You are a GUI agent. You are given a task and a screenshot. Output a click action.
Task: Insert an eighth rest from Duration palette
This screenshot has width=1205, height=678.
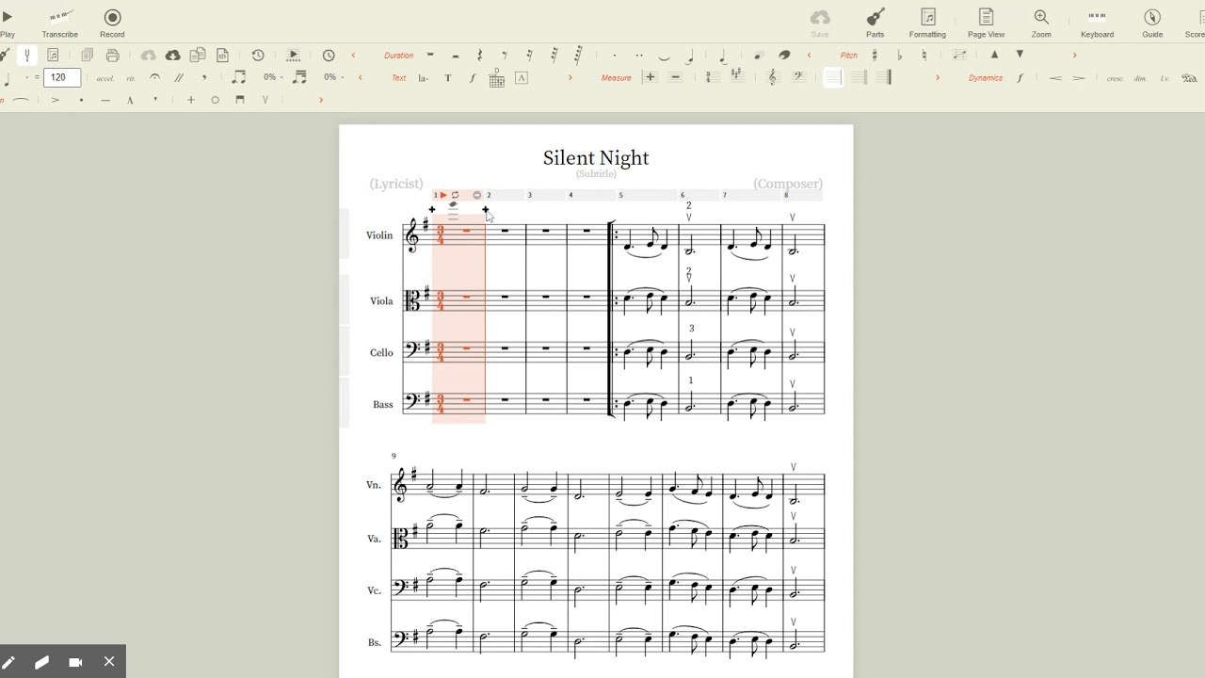click(x=505, y=56)
